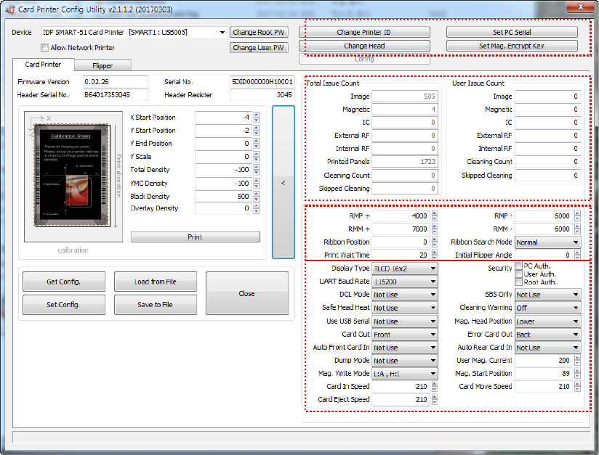Adjust the RMM - spinner
Viewport: 599px width, 455px height.
[577, 229]
